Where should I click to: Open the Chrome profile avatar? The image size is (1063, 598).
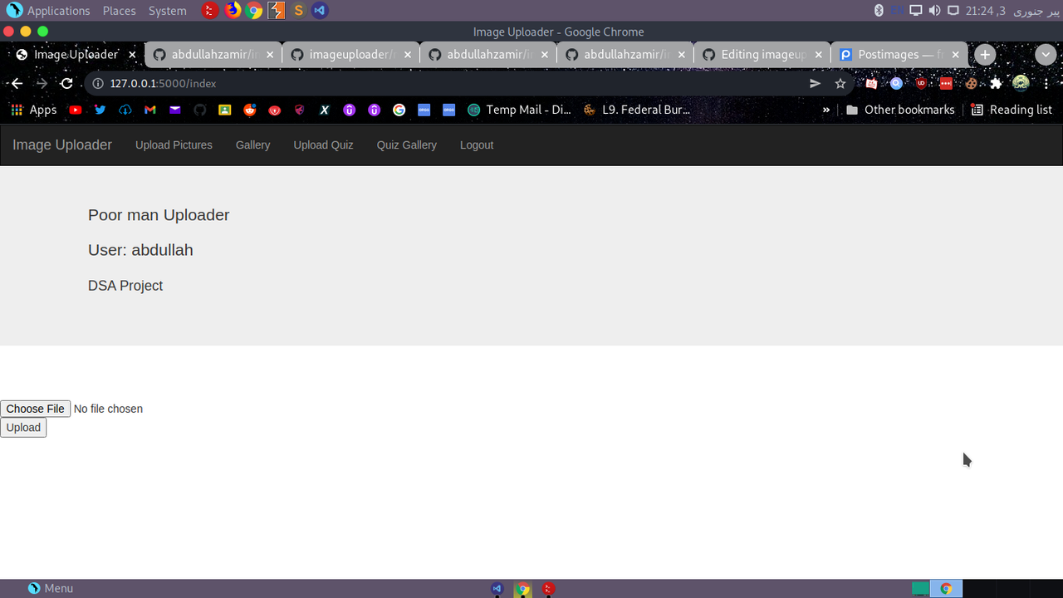[1021, 83]
